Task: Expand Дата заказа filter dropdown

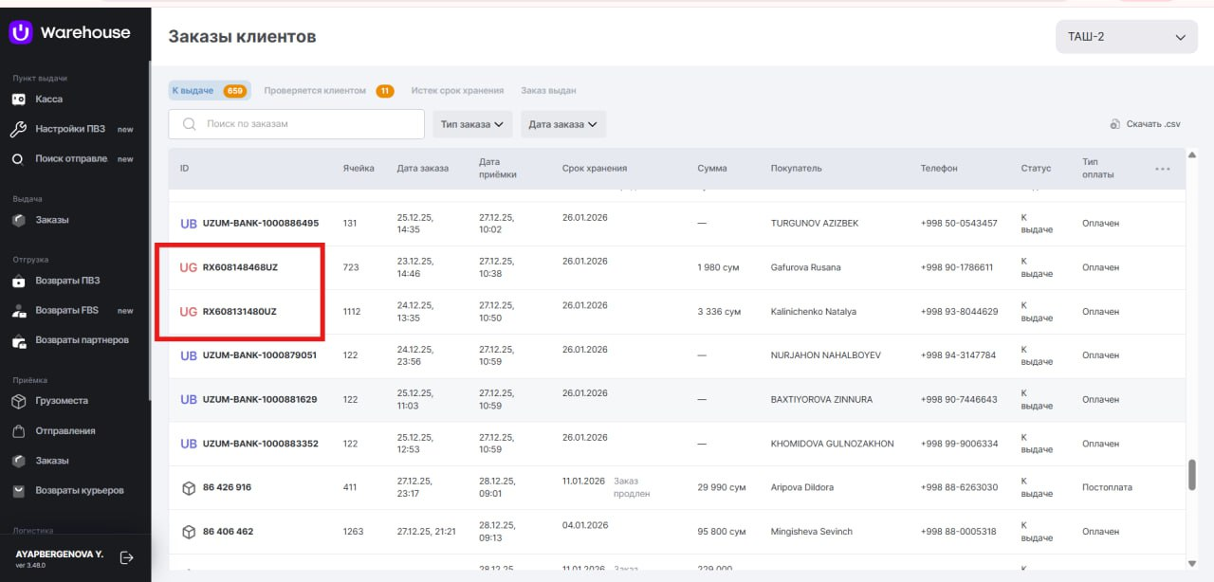Action: (563, 124)
